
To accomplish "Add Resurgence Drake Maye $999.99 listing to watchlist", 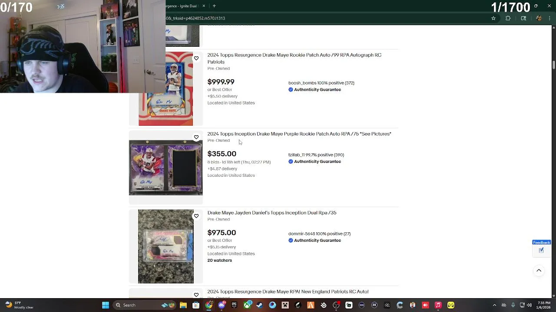I will coord(196,58).
